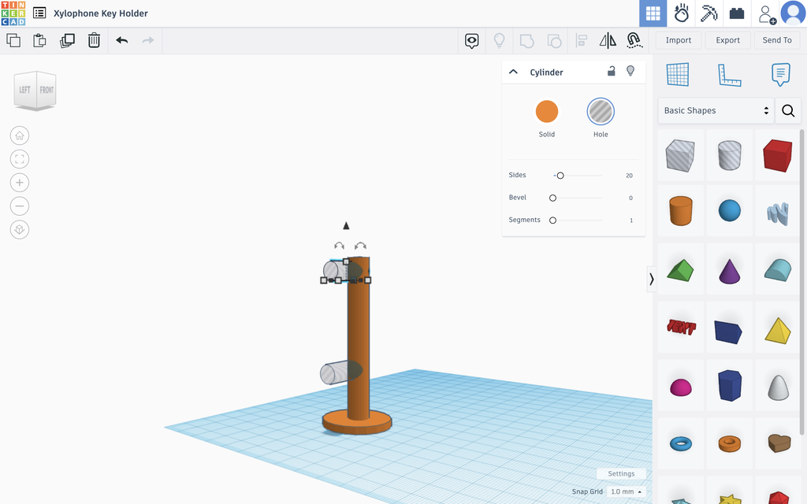Screen dimensions: 807x504
Task: Add a Notes annotation
Action: click(781, 75)
